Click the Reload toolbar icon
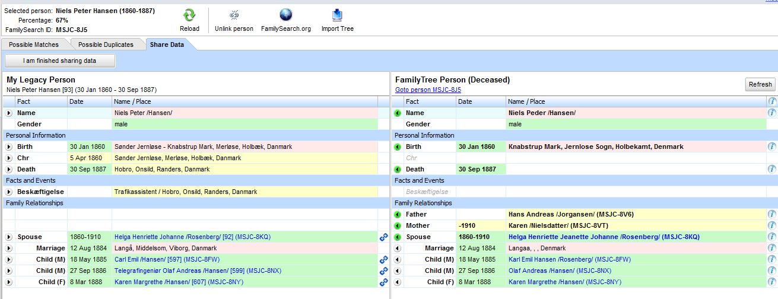This screenshot has height=299, width=778. (x=189, y=16)
